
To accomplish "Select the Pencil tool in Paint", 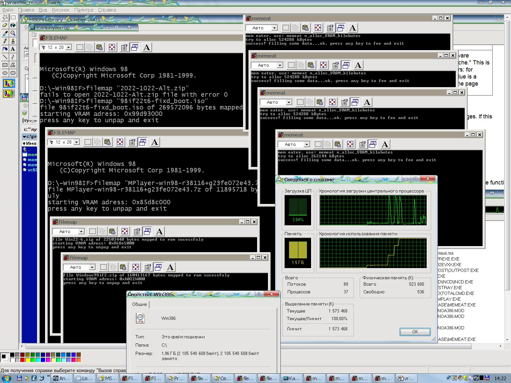I will point(5,41).
